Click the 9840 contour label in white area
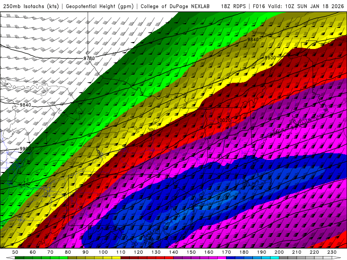Screen dimensions: 347x260 26,105
